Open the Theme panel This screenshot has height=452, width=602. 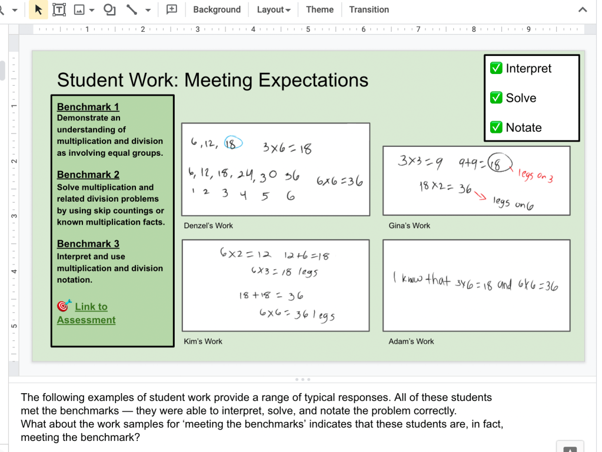pos(320,9)
